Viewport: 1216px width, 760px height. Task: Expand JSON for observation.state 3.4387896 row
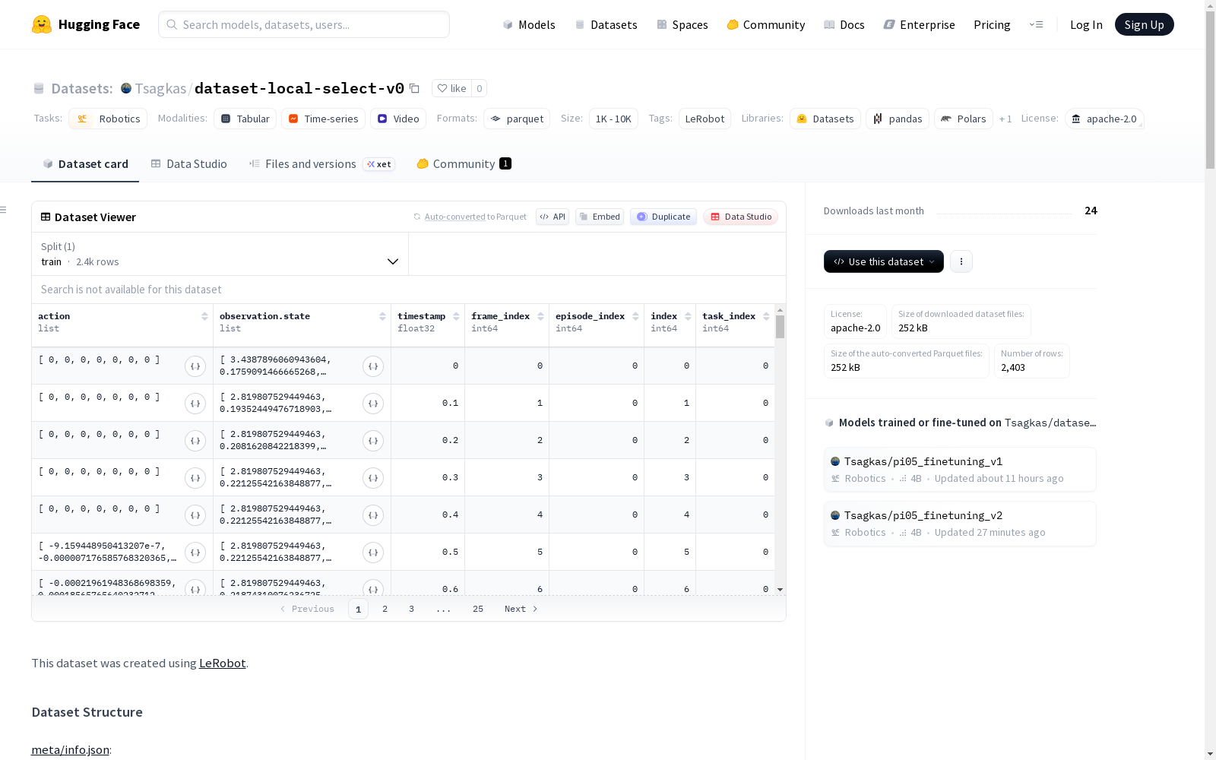click(373, 366)
